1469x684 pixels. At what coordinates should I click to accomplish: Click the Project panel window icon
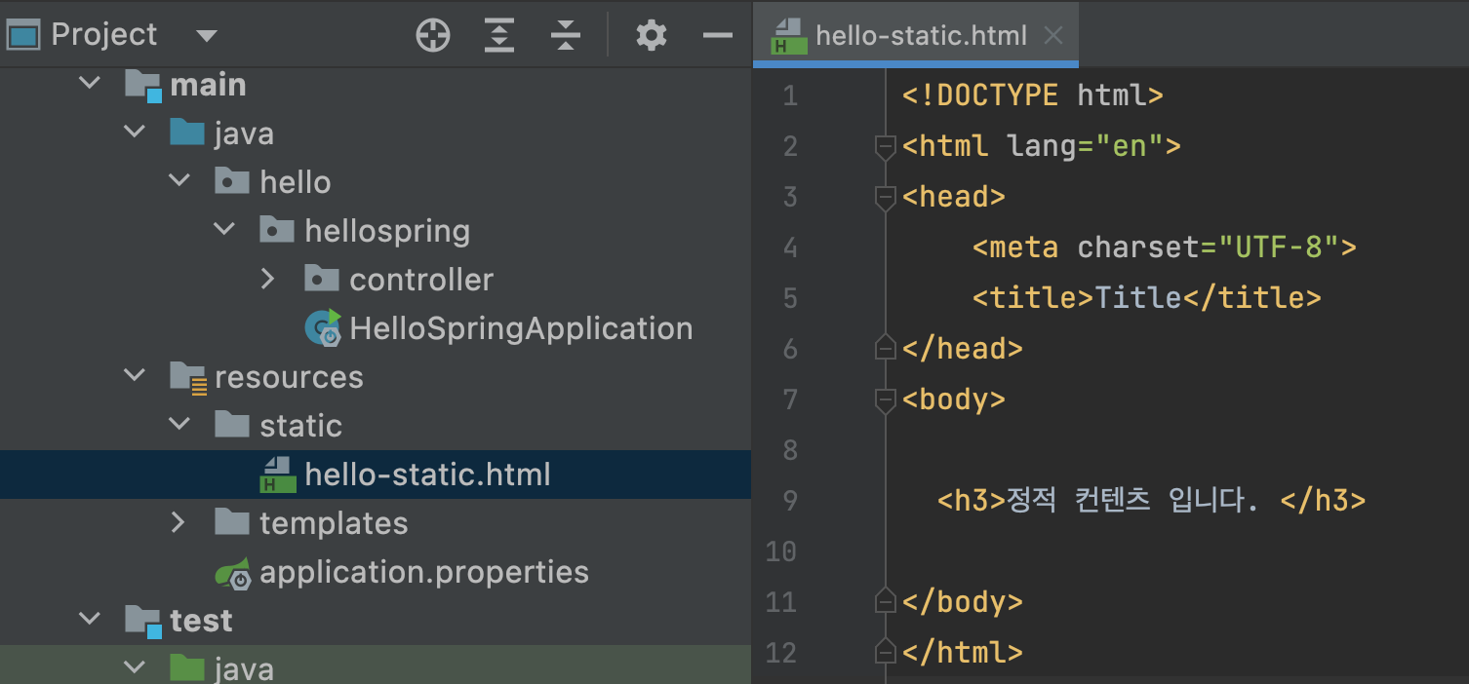(x=22, y=36)
